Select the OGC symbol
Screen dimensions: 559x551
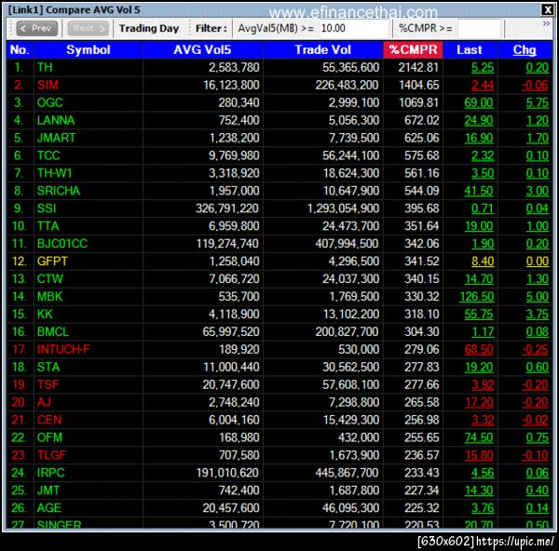tap(50, 102)
